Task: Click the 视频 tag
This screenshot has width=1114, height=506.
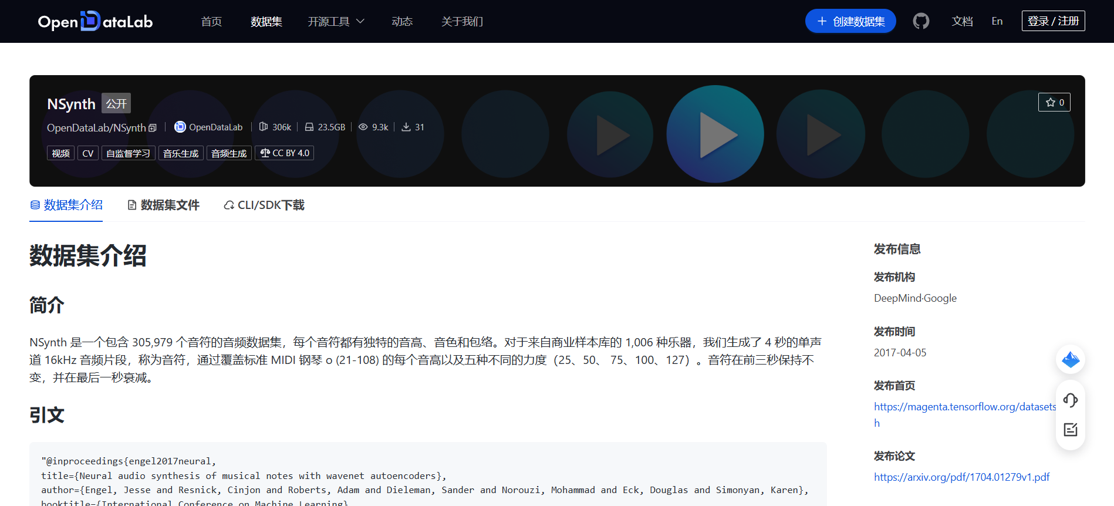Action: pyautogui.click(x=60, y=153)
